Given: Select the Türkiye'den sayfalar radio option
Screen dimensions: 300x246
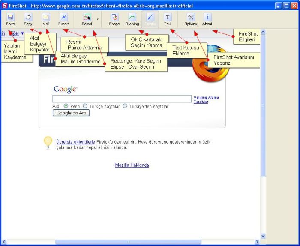Looking at the screenshot, I should 125,106.
